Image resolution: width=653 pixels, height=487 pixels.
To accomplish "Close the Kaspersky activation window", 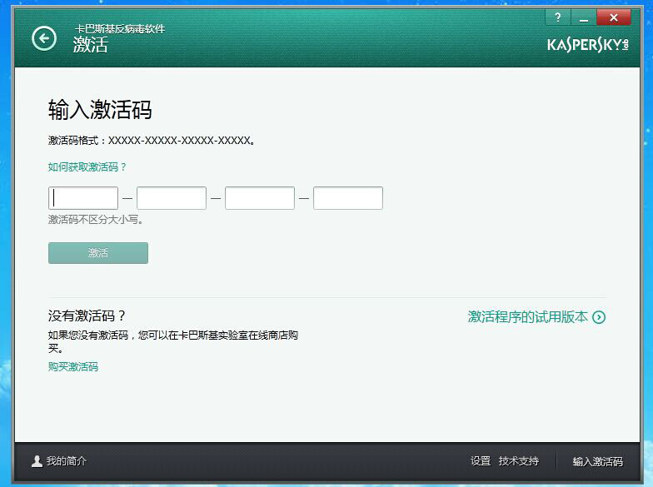I will pos(614,17).
